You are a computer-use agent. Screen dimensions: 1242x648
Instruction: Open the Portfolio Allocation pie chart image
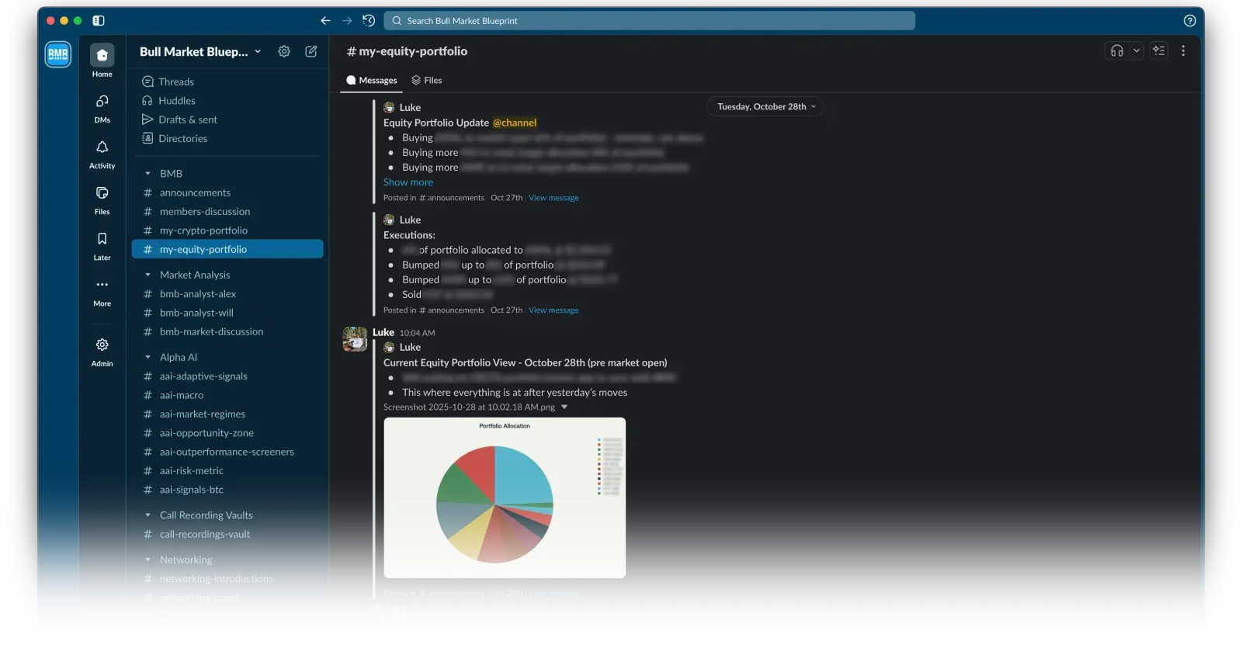point(505,498)
